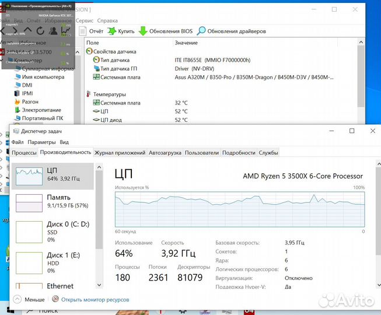381x315 pixels.
Task: Open Обновления BIOS in AIDA64 toolbar
Action: [x=166, y=31]
